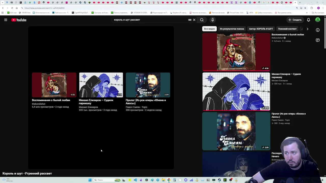The width and height of the screenshot is (326, 183).
Task: Open the comments panel icon at right edge
Action: coord(318,40)
